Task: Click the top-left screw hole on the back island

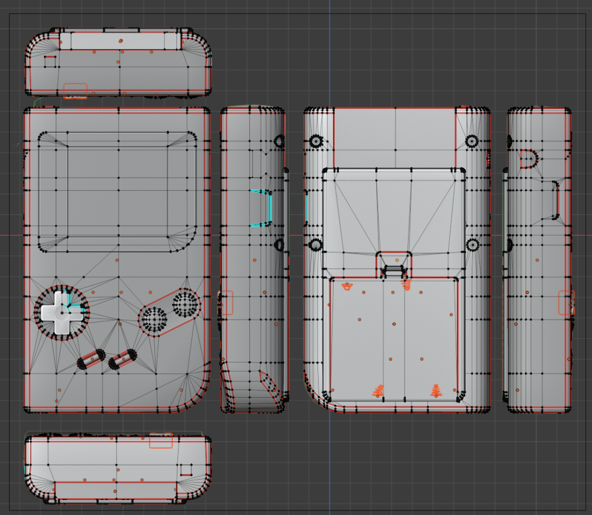Action: point(316,142)
